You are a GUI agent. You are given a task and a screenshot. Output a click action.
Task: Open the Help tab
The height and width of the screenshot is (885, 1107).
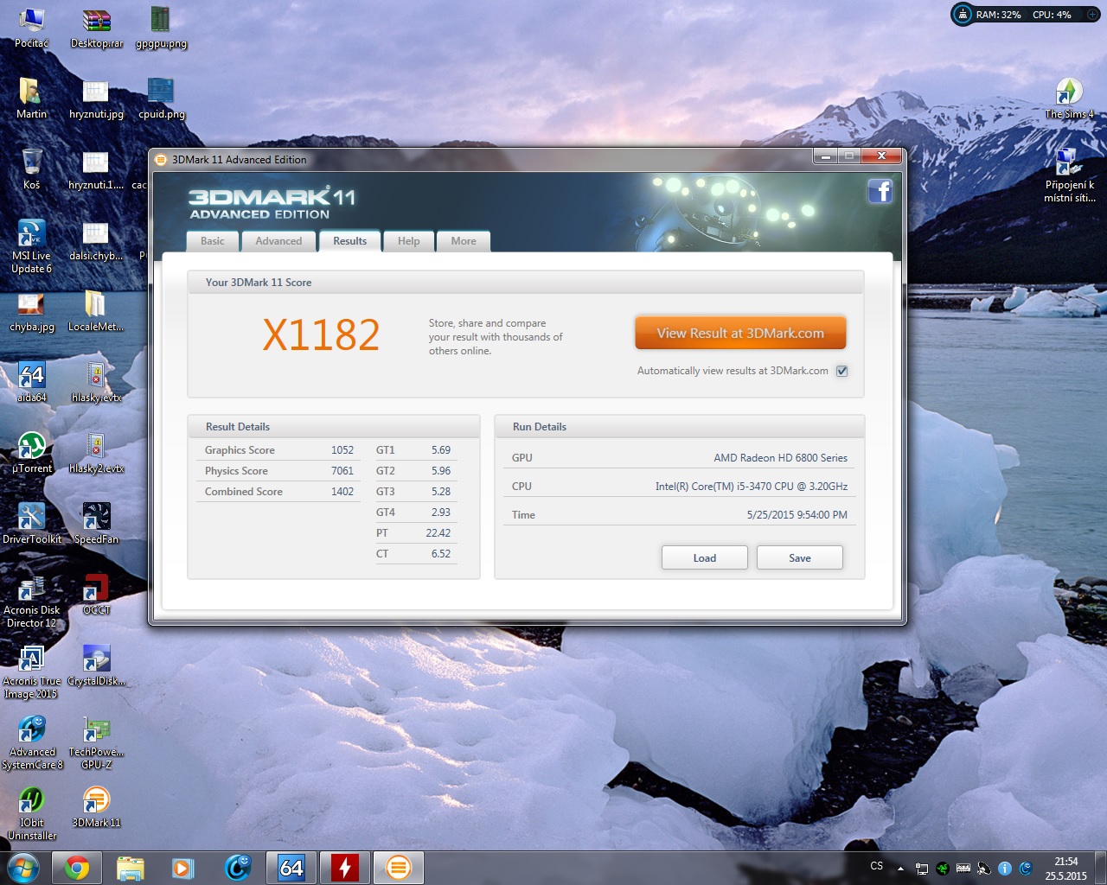409,241
